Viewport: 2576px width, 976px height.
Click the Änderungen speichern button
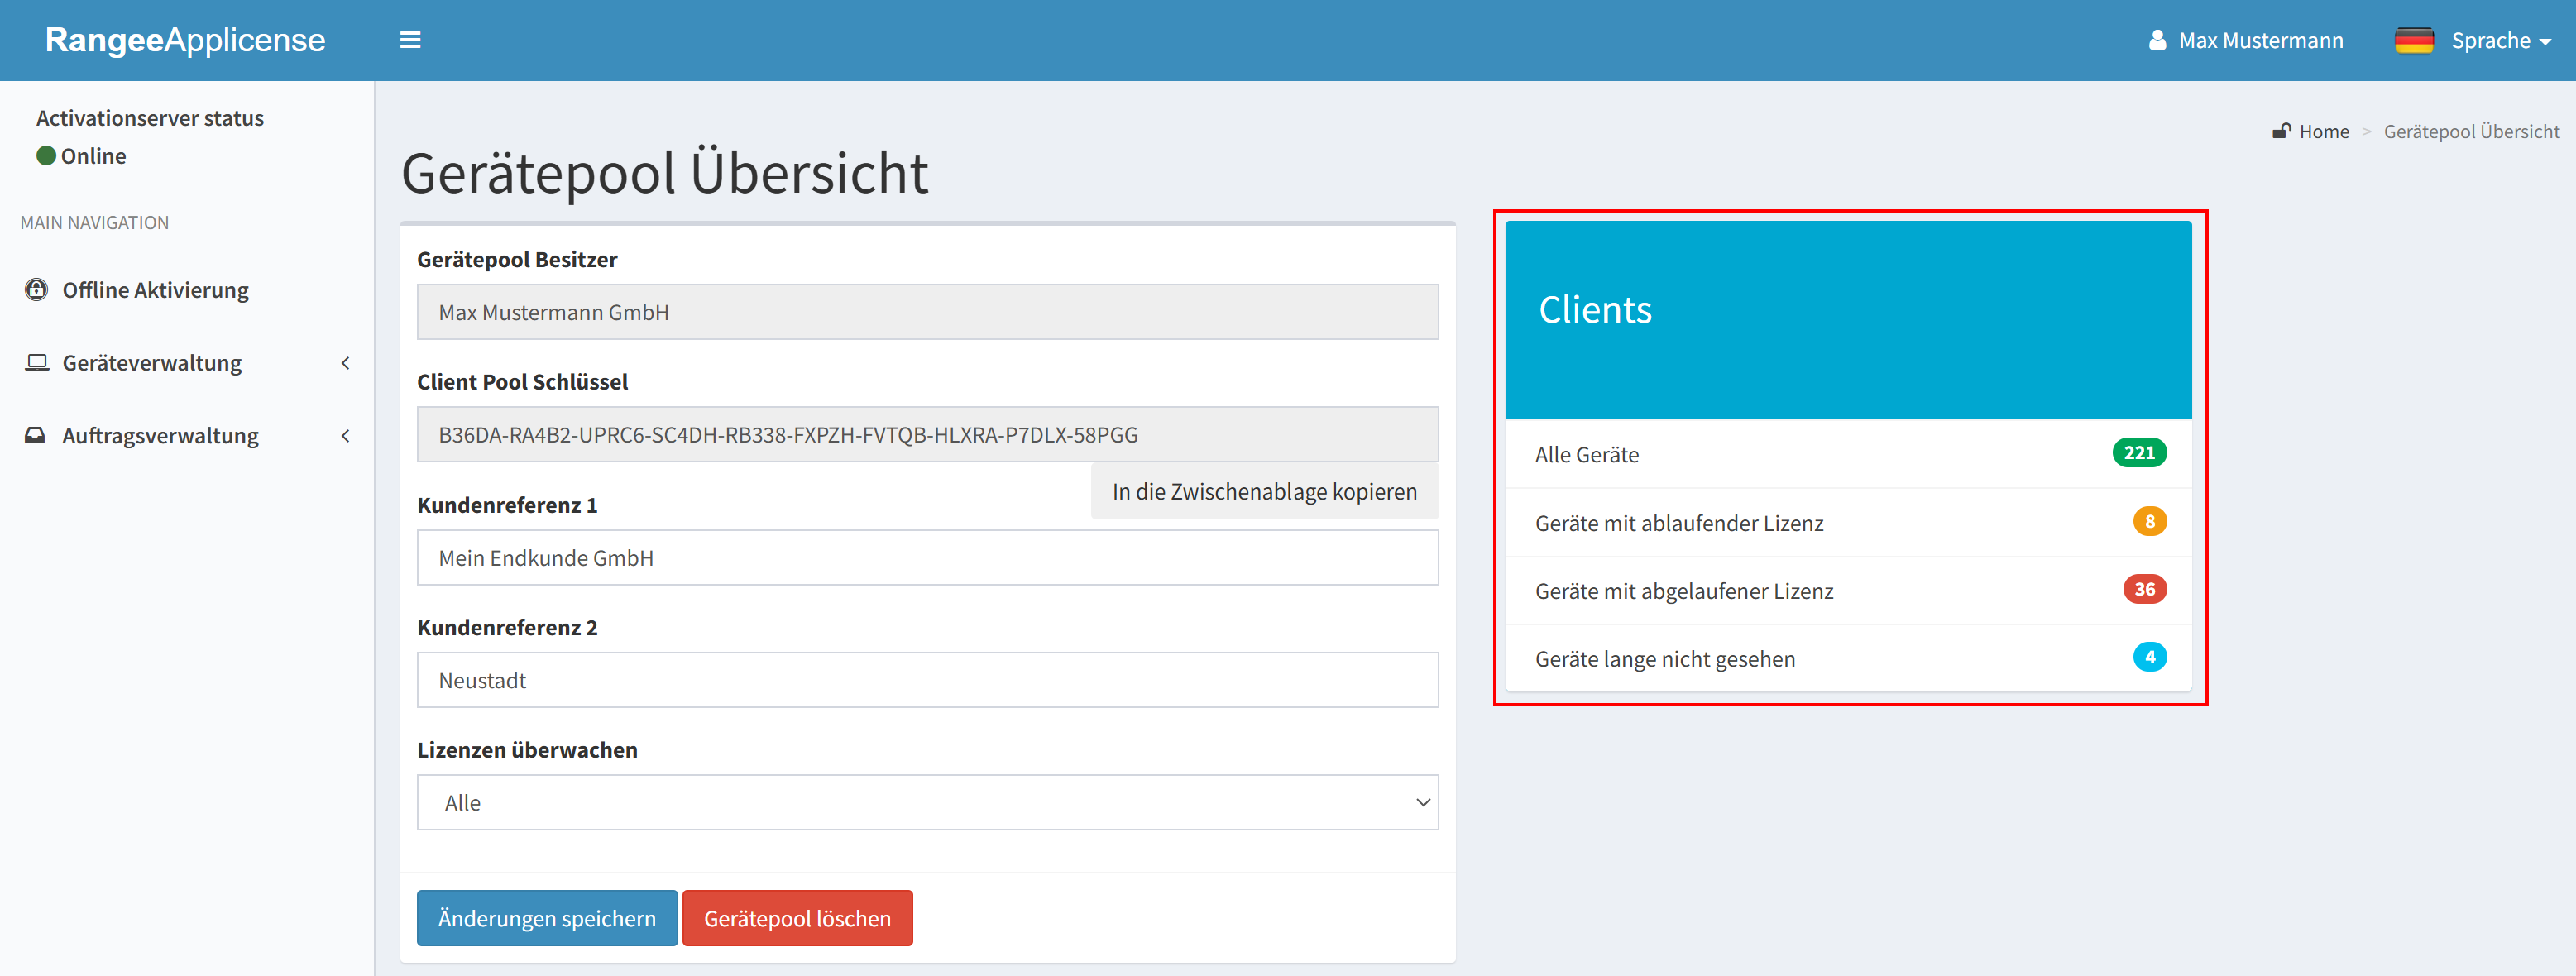(x=546, y=917)
